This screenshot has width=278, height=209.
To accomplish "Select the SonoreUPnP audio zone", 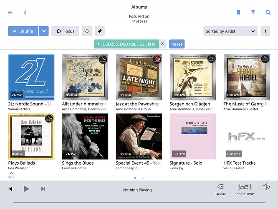I will [x=244, y=190].
